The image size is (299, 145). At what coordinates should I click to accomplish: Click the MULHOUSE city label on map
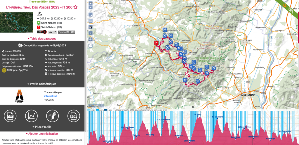(x=248, y=95)
